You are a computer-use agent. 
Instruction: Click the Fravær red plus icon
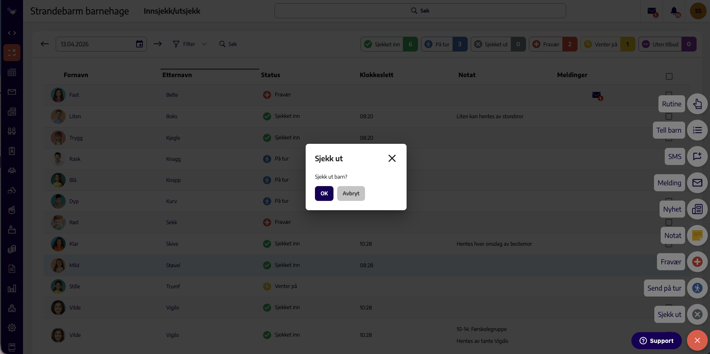(697, 262)
